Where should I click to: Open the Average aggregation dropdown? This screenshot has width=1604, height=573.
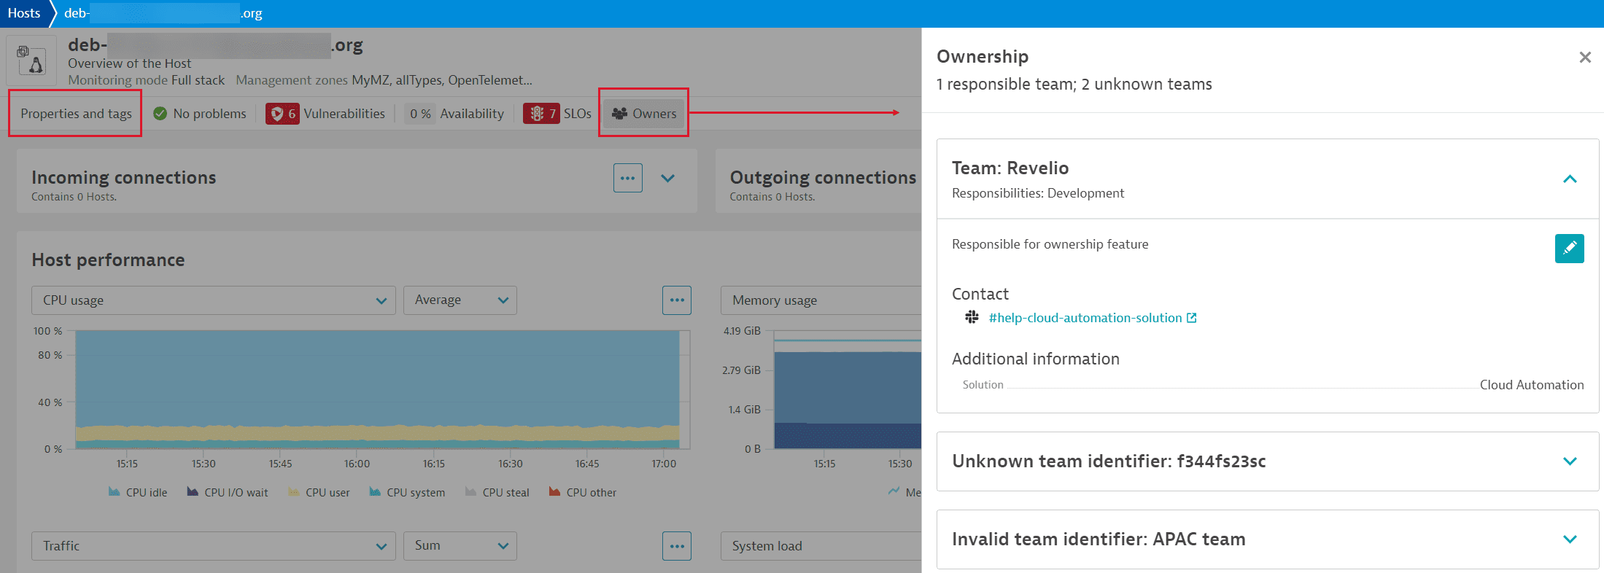click(x=460, y=300)
